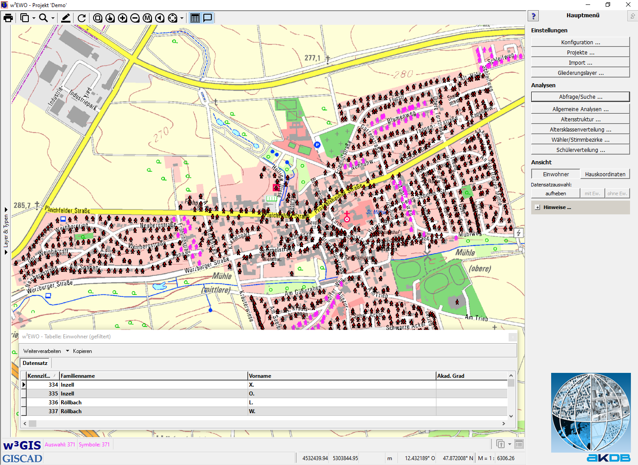The width and height of the screenshot is (638, 465).
Task: Switch view to Einwohner
Action: click(x=556, y=174)
